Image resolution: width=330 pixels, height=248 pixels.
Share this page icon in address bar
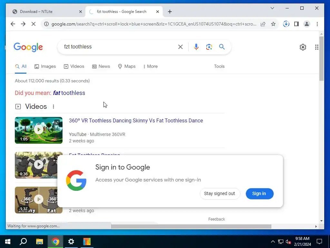tap(263, 24)
